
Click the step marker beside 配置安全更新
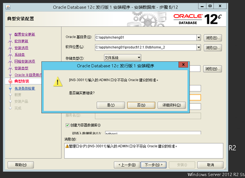coord(10,34)
